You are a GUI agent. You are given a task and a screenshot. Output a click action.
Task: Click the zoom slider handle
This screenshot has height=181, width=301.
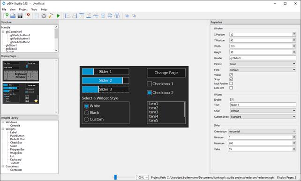[x=115, y=177]
